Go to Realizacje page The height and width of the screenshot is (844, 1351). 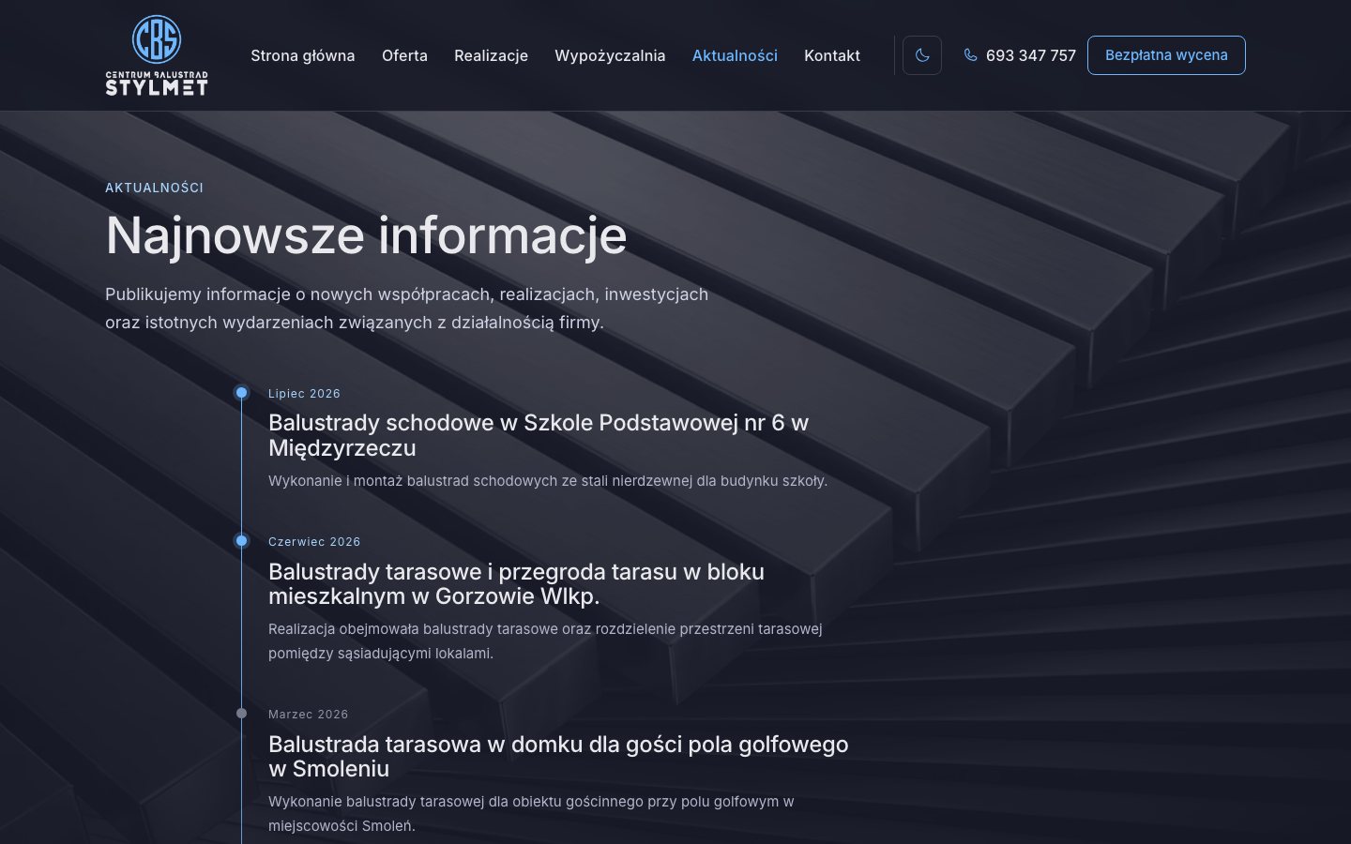[491, 55]
